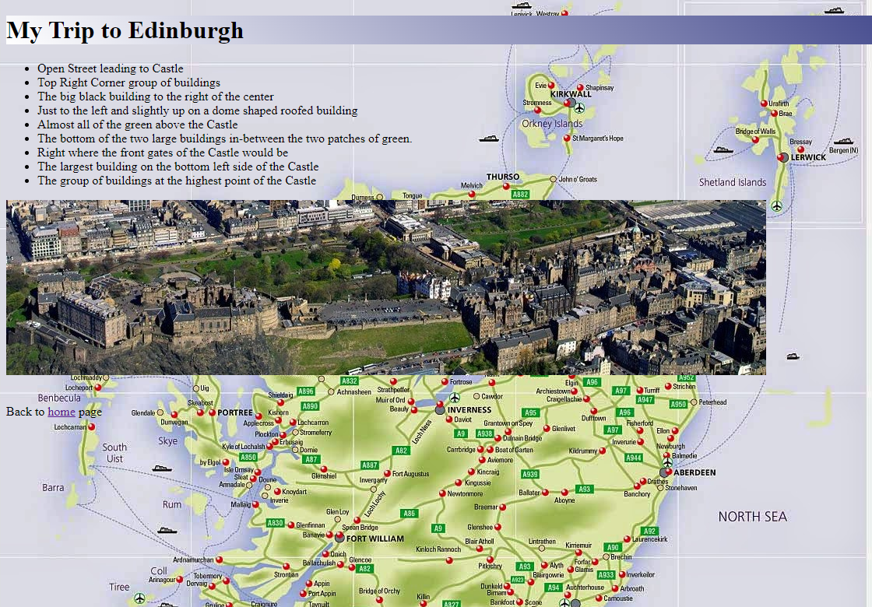The width and height of the screenshot is (872, 607).
Task: Click the My Trip to Edinburgh heading
Action: (x=125, y=30)
